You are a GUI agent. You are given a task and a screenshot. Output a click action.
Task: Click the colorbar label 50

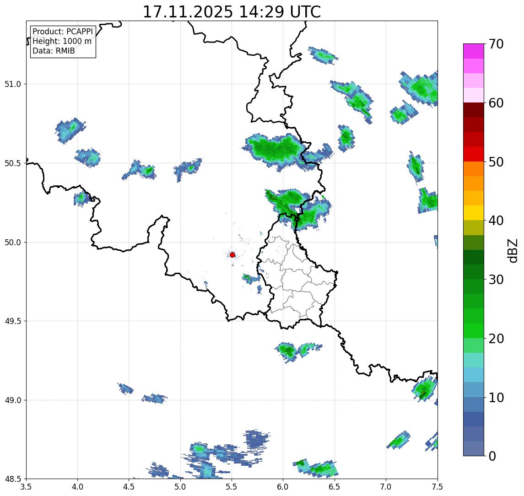click(496, 162)
